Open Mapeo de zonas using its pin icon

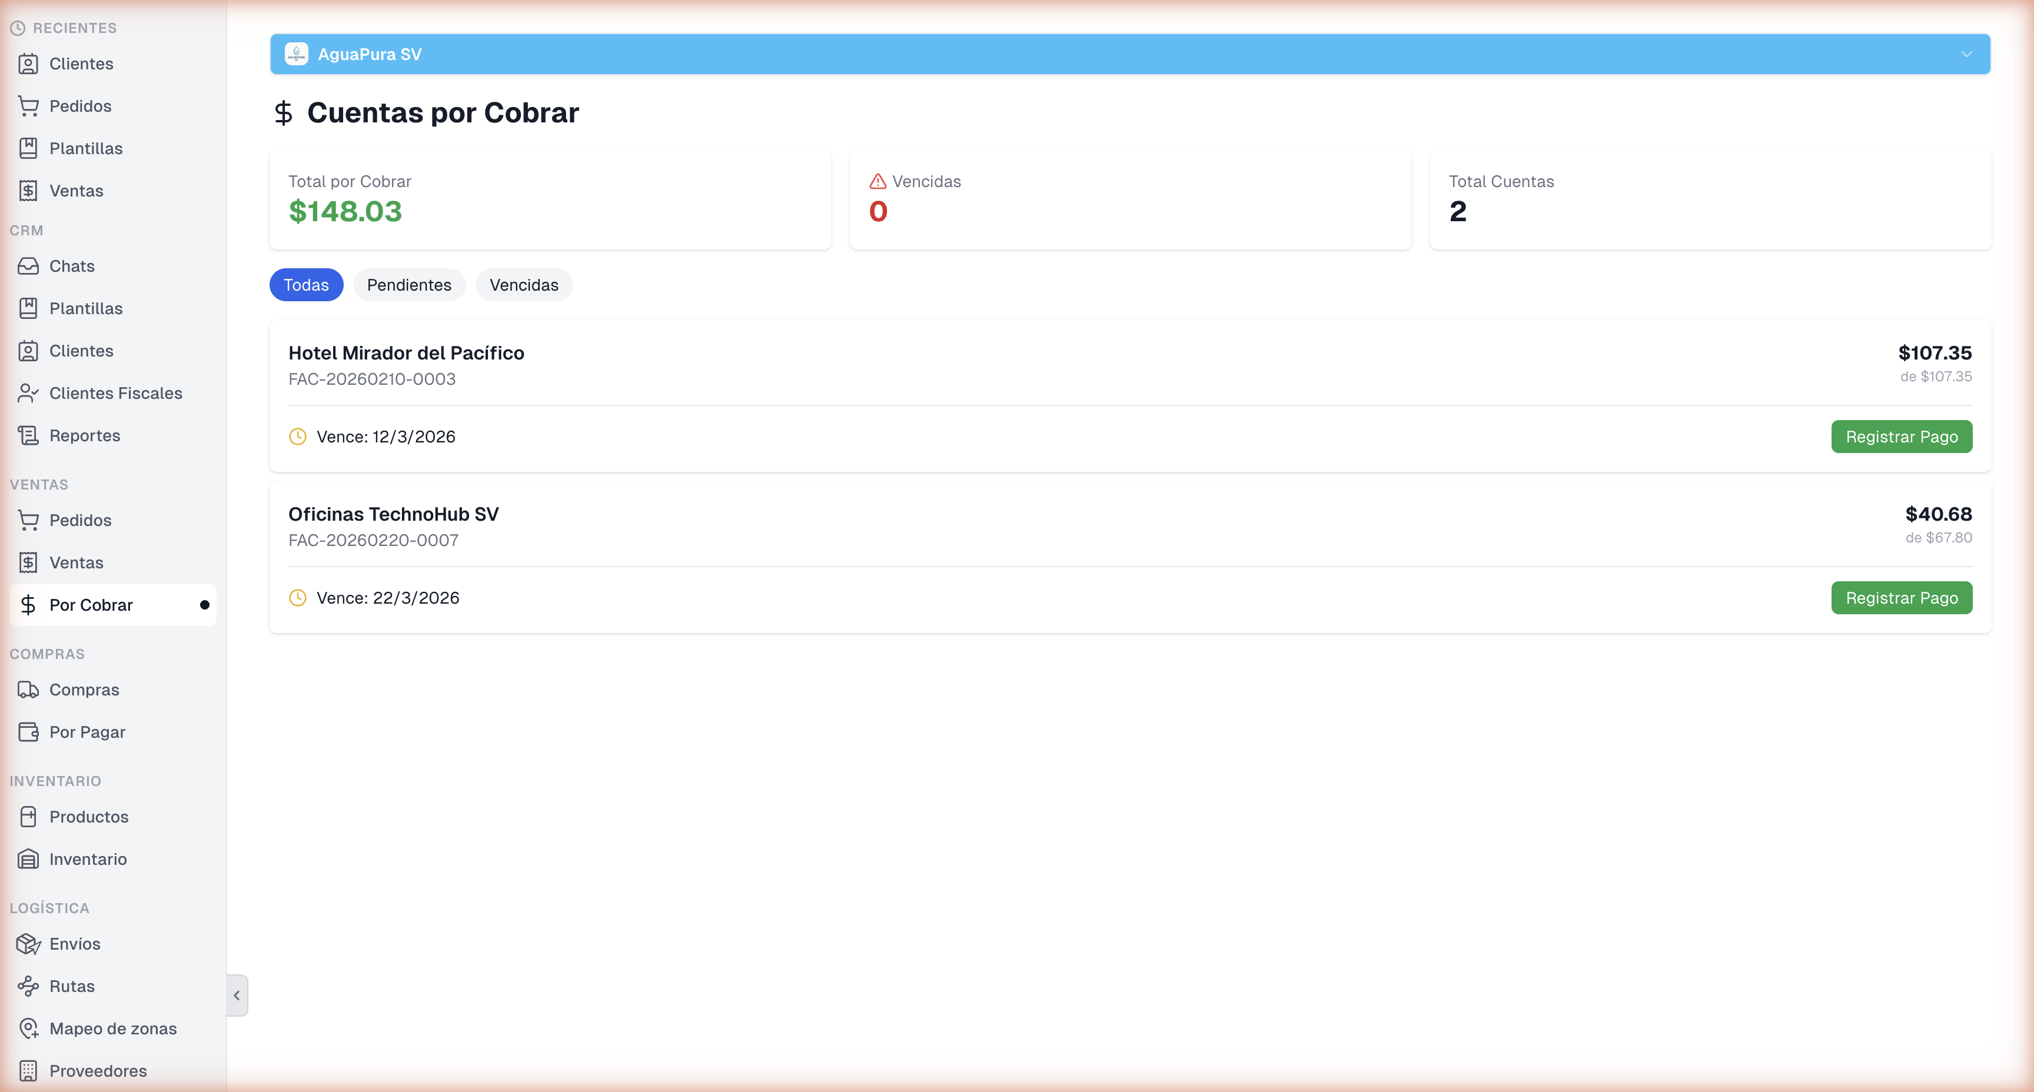pyautogui.click(x=28, y=1028)
